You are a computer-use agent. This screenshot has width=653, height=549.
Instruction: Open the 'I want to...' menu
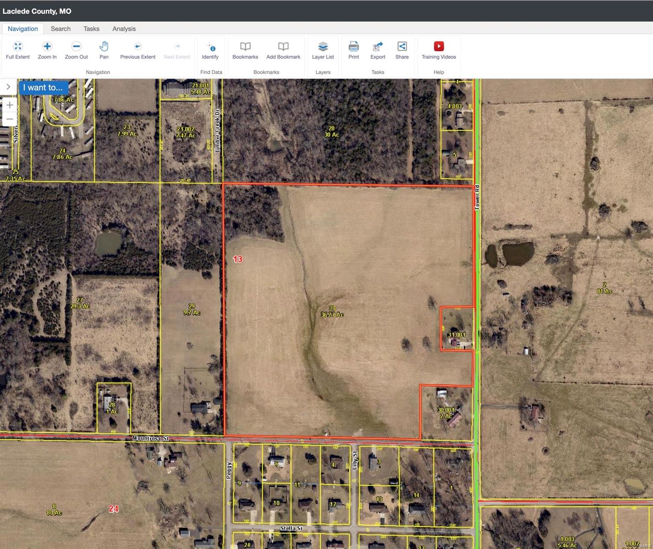[43, 87]
